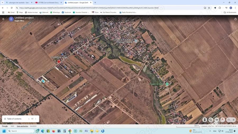Bookmark this page with the star icon
238x134 pixels.
pos(209,8)
